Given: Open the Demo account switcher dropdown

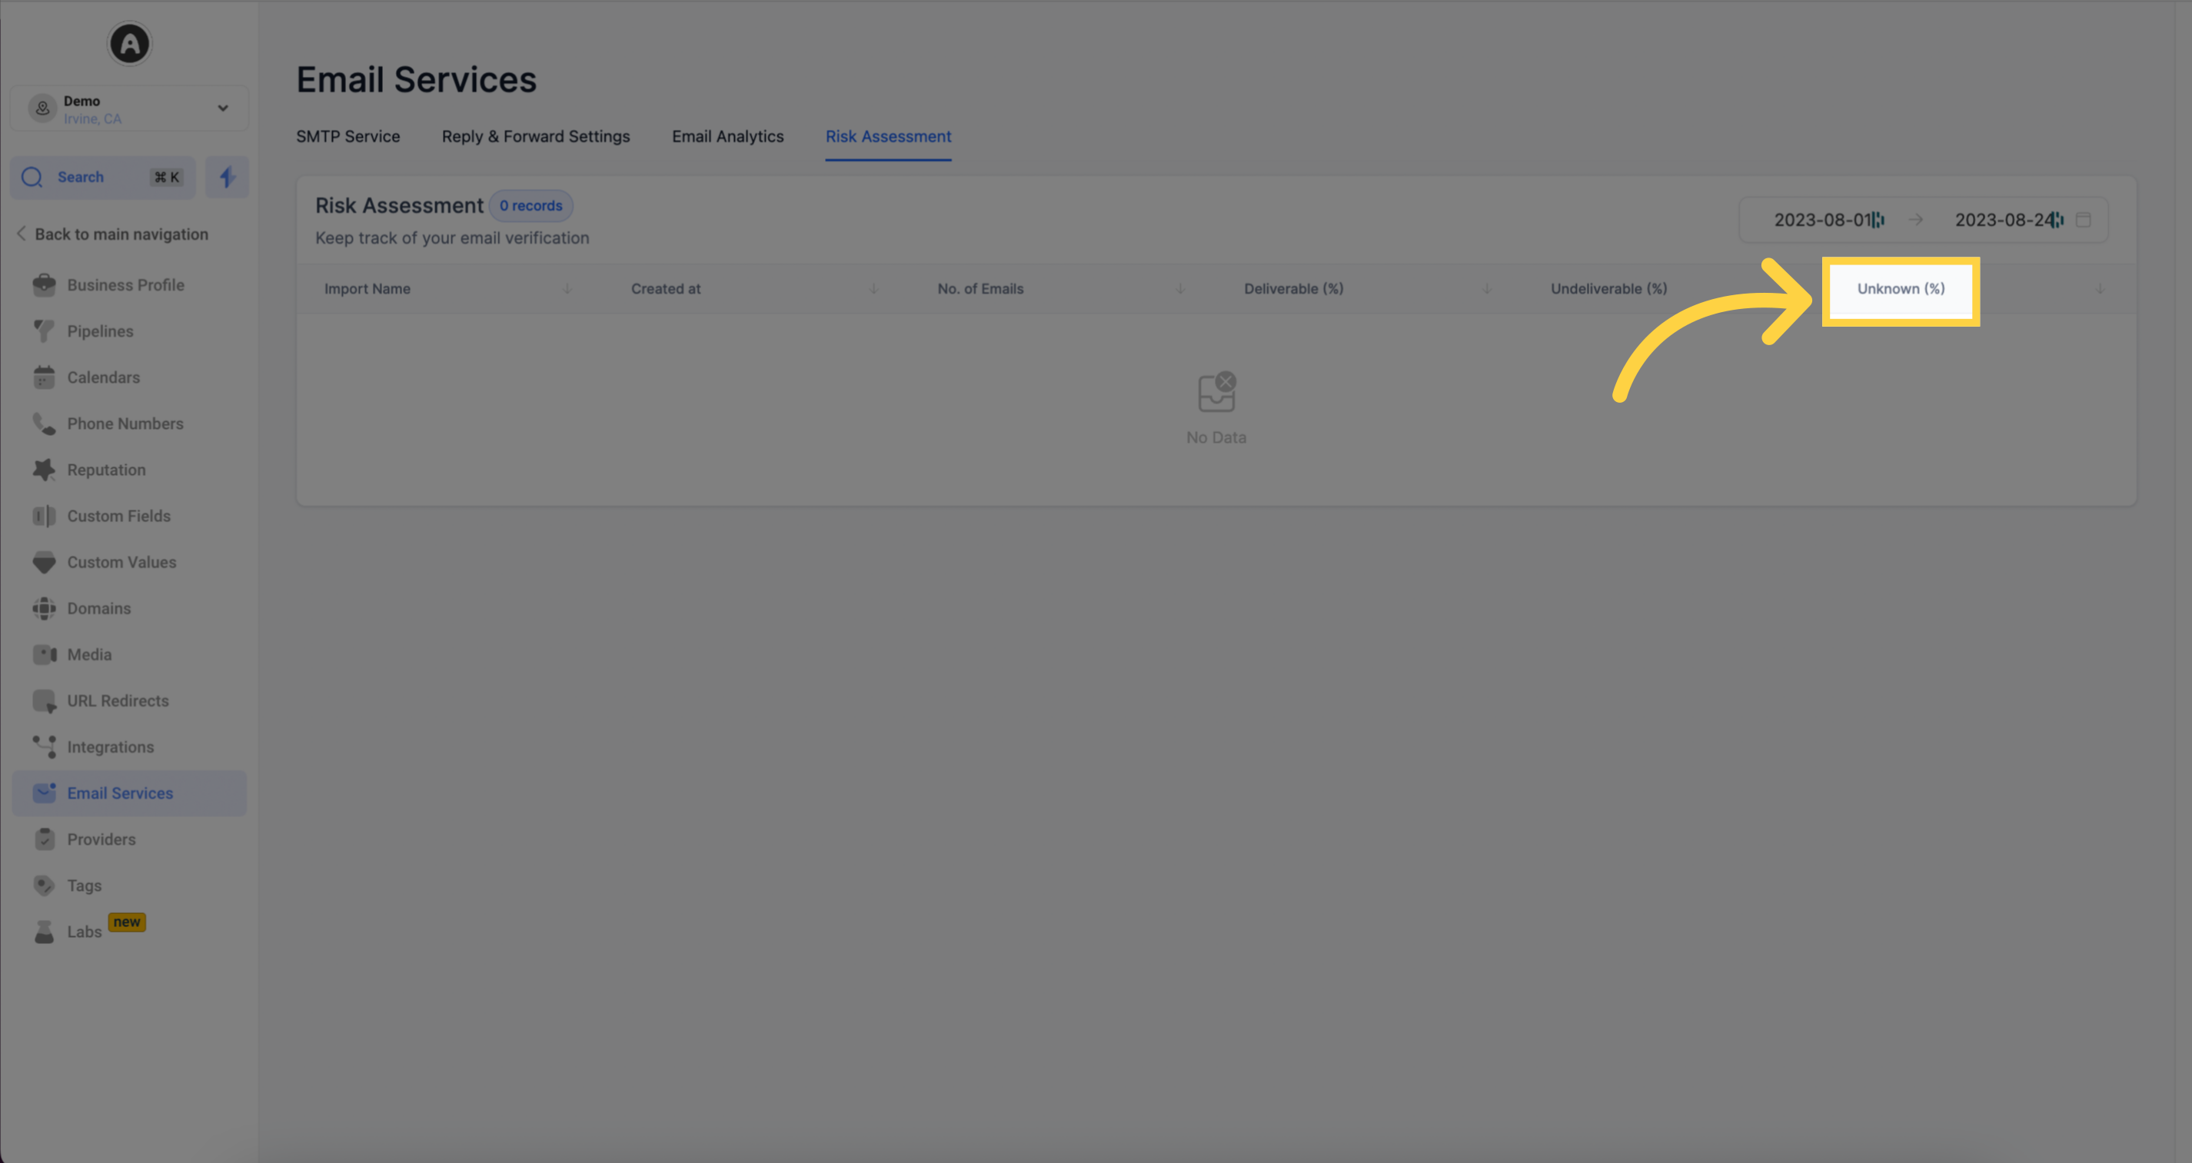Looking at the screenshot, I should (x=129, y=109).
